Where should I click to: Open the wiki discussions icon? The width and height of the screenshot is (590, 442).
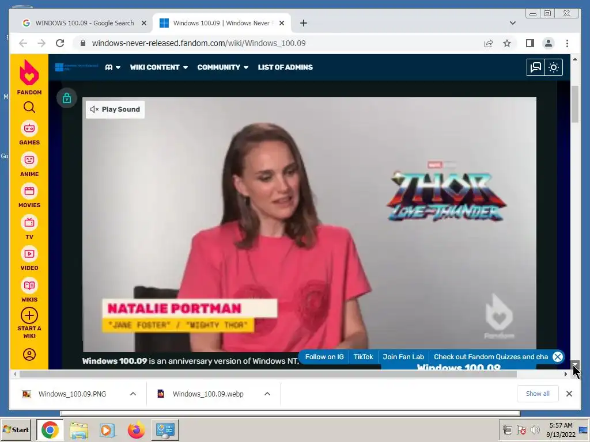pyautogui.click(x=535, y=67)
